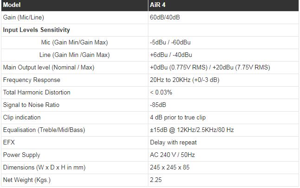Image resolution: width=300 pixels, height=188 pixels.
Task: Select the "-5dBu / -60dBu" value
Action: tap(170, 43)
